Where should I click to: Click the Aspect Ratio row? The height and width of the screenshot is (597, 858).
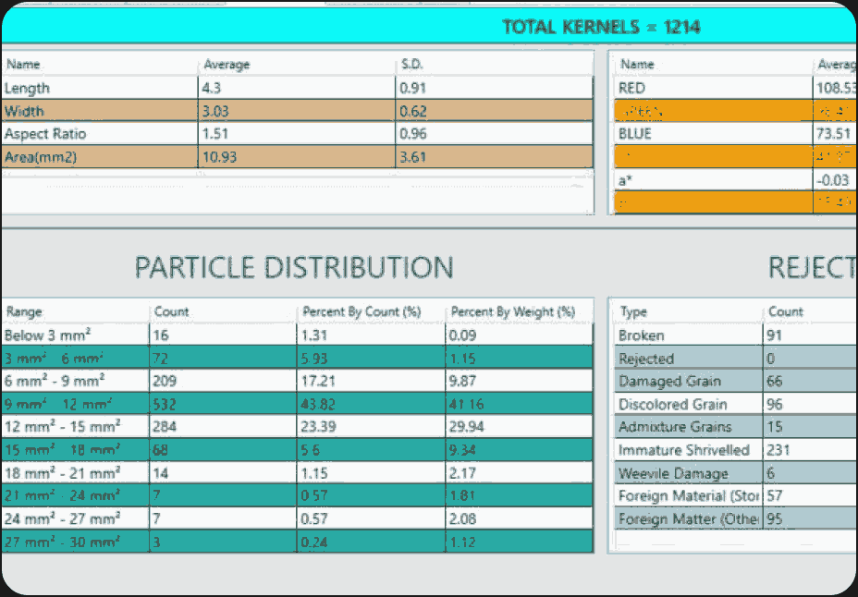[297, 134]
